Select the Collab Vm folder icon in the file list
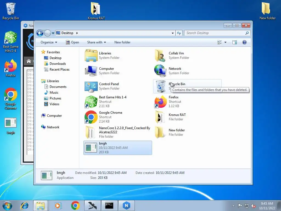 [x=161, y=55]
